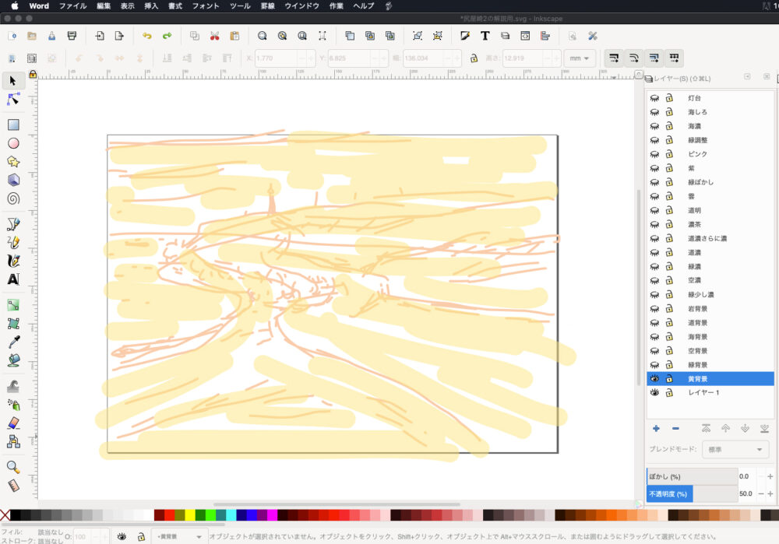Add a new layer with the plus icon
This screenshot has height=544, width=779.
pos(656,429)
